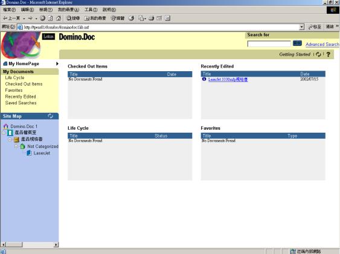Open the LaserJet 3330mfp document link
Viewport: 340px width, 254px height.
click(x=228, y=80)
